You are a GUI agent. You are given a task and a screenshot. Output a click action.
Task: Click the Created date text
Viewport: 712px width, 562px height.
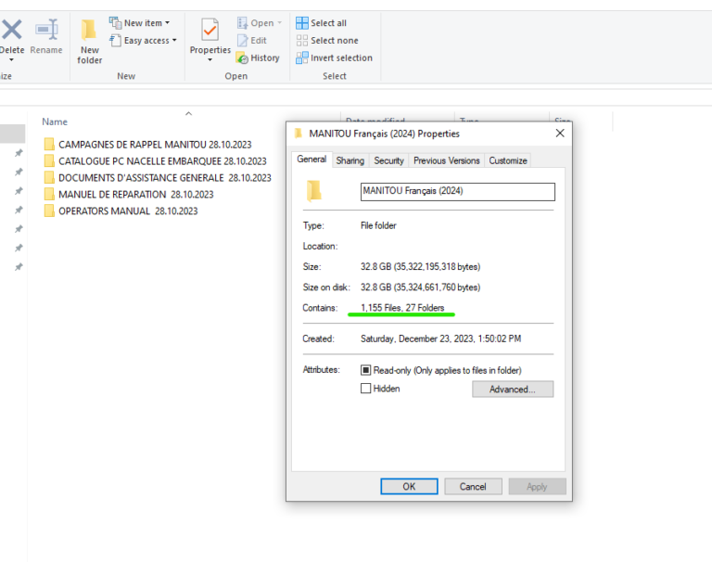[440, 338]
